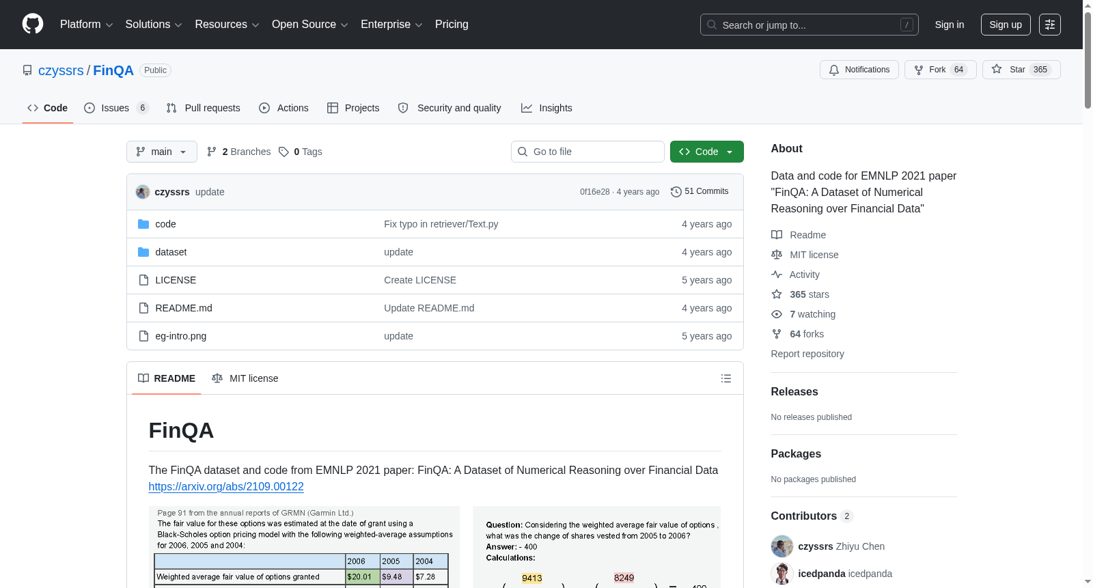Open the Contributors heading link
Viewport: 1093px width, 588px height.
pyautogui.click(x=812, y=516)
